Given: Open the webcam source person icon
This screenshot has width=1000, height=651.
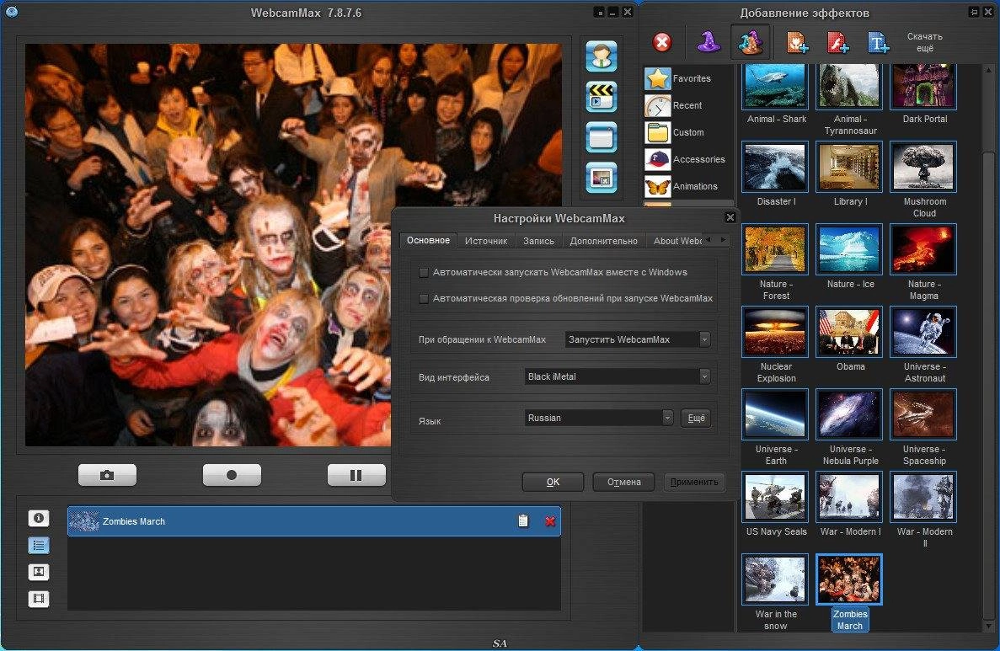Looking at the screenshot, I should click(602, 56).
